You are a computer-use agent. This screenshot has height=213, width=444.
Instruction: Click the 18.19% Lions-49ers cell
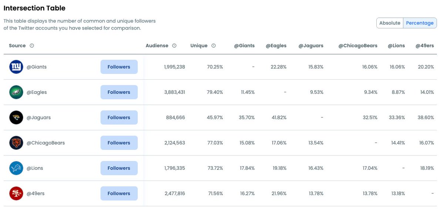[426, 168]
